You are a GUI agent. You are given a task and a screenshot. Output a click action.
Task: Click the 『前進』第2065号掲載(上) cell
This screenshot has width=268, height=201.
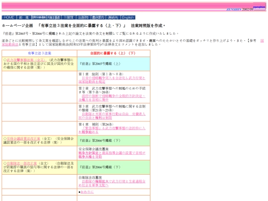pos(114,64)
